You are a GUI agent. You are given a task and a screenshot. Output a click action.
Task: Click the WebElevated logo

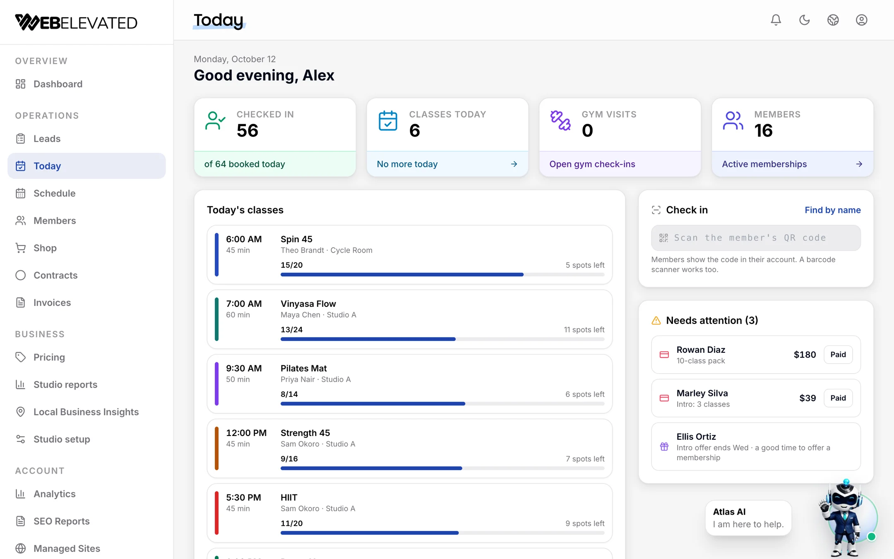[x=76, y=22]
